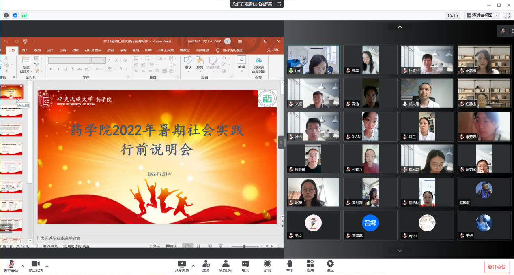Start recording with the 录制 icon
This screenshot has height=275, width=514.
(x=267, y=264)
